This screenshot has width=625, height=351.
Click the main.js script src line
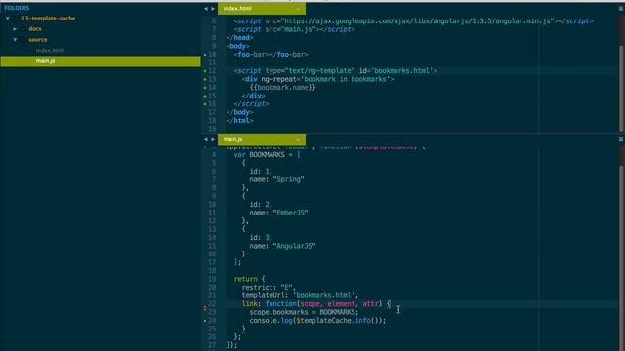[294, 29]
